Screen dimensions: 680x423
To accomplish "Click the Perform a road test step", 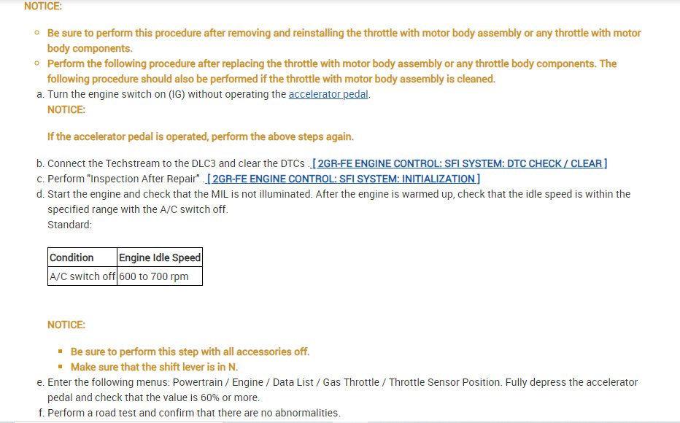I will (x=193, y=413).
